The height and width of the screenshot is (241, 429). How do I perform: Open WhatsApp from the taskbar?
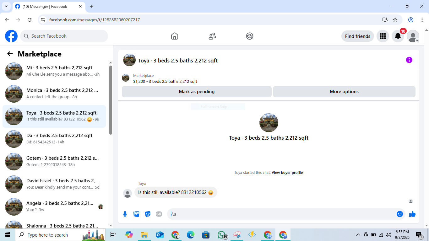click(222, 235)
